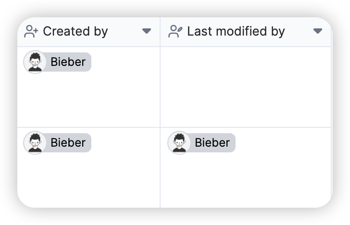Click the blank area below Bieber in second Created by cell
The width and height of the screenshot is (350, 225).
point(88,181)
